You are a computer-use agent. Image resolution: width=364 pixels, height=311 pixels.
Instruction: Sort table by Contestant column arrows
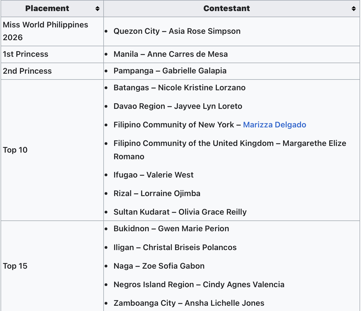(x=353, y=9)
